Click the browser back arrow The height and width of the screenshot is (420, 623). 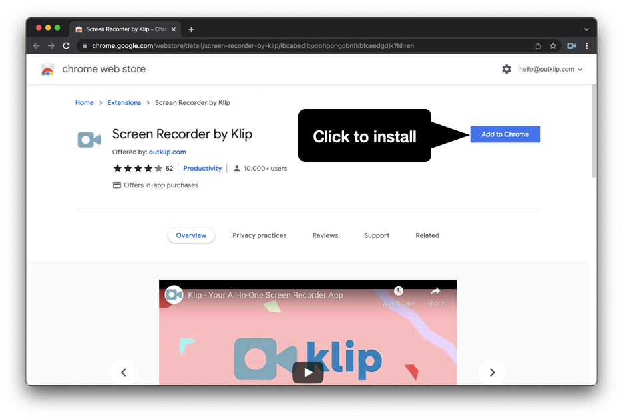coord(37,46)
